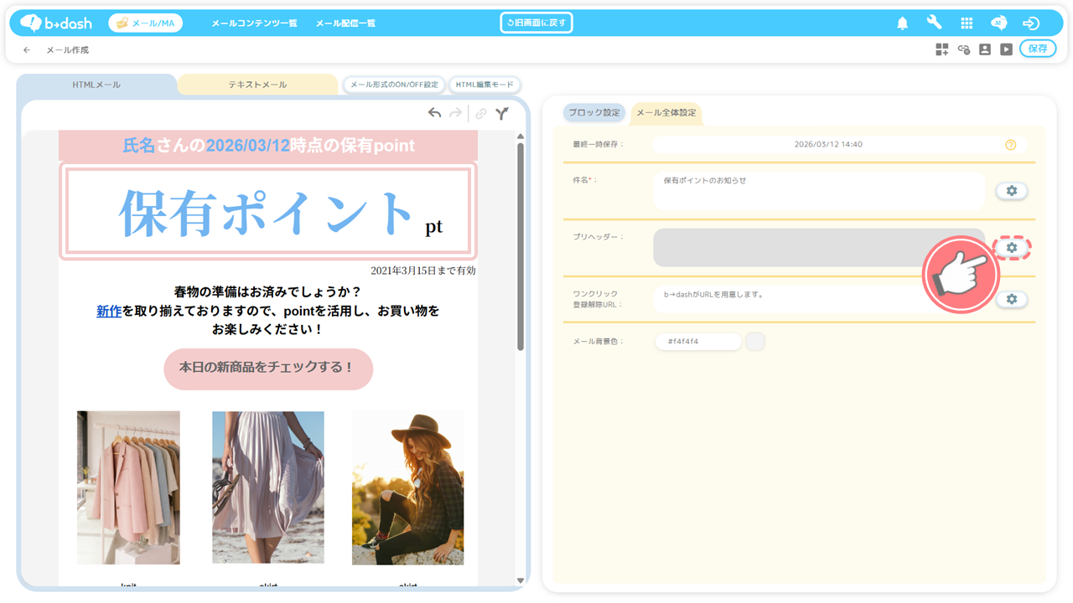1073x603 pixels.
Task: Open the app grid menu
Action: click(967, 23)
